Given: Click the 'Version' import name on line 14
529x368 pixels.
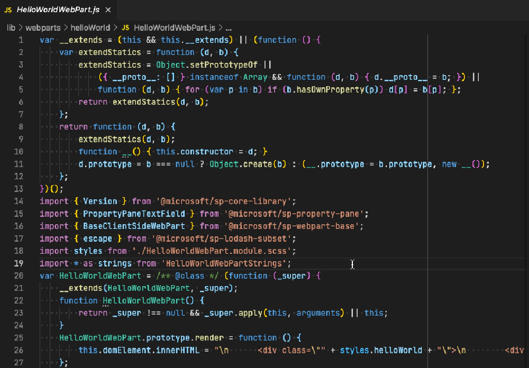Looking at the screenshot, I should pyautogui.click(x=100, y=201).
